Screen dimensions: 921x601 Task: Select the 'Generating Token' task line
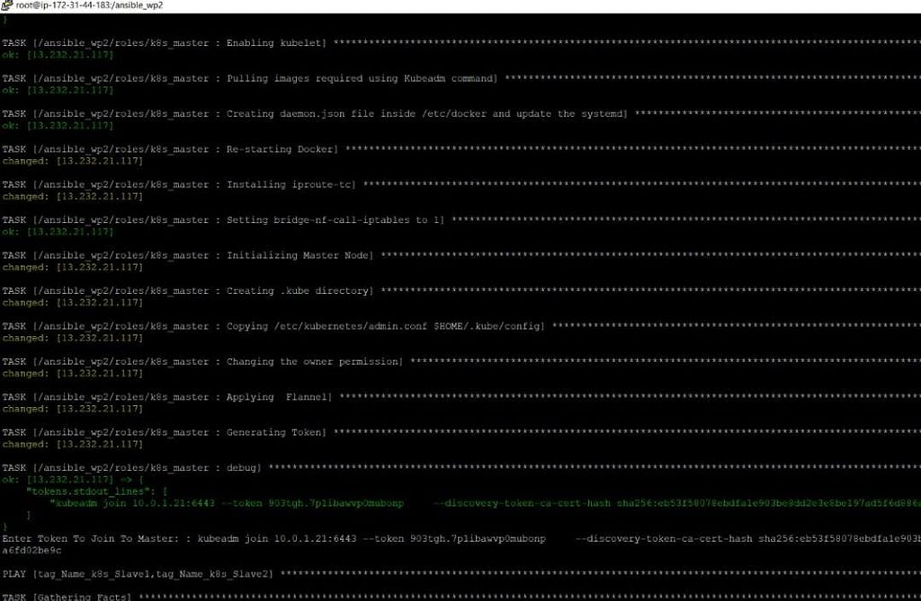click(x=461, y=432)
